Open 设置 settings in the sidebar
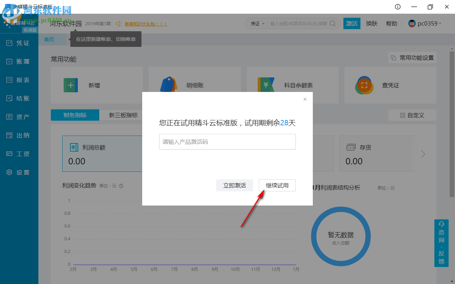 pyautogui.click(x=19, y=172)
